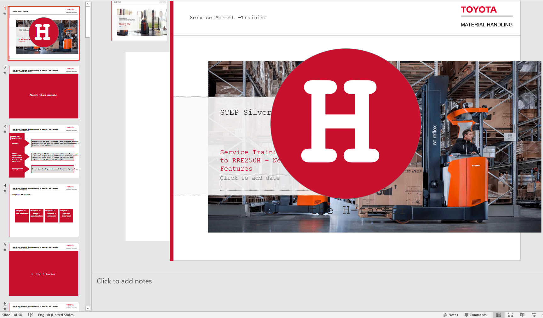Click thumbnail pane scroll down arrow
Viewport: 543px width, 318px height.
coord(88,309)
